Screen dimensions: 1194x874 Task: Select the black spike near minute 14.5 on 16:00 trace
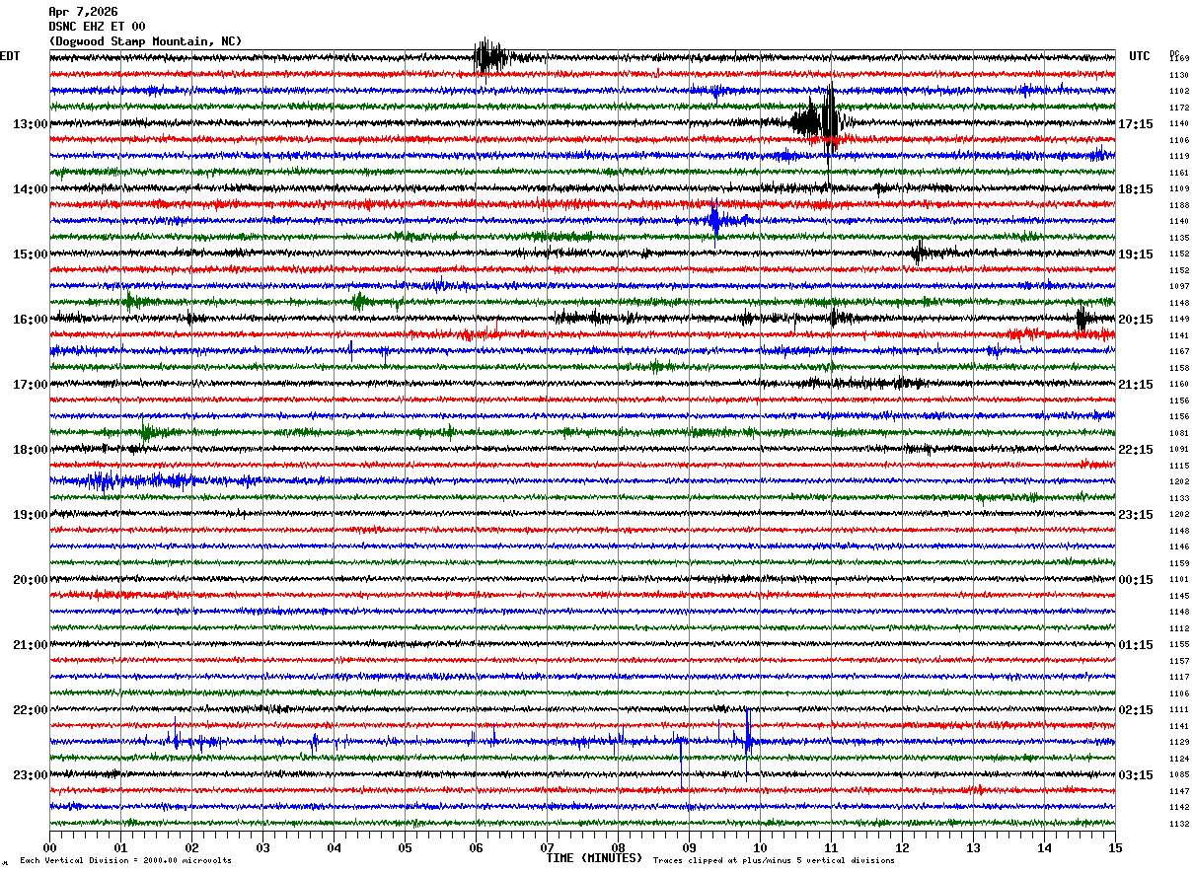[x=1082, y=319]
